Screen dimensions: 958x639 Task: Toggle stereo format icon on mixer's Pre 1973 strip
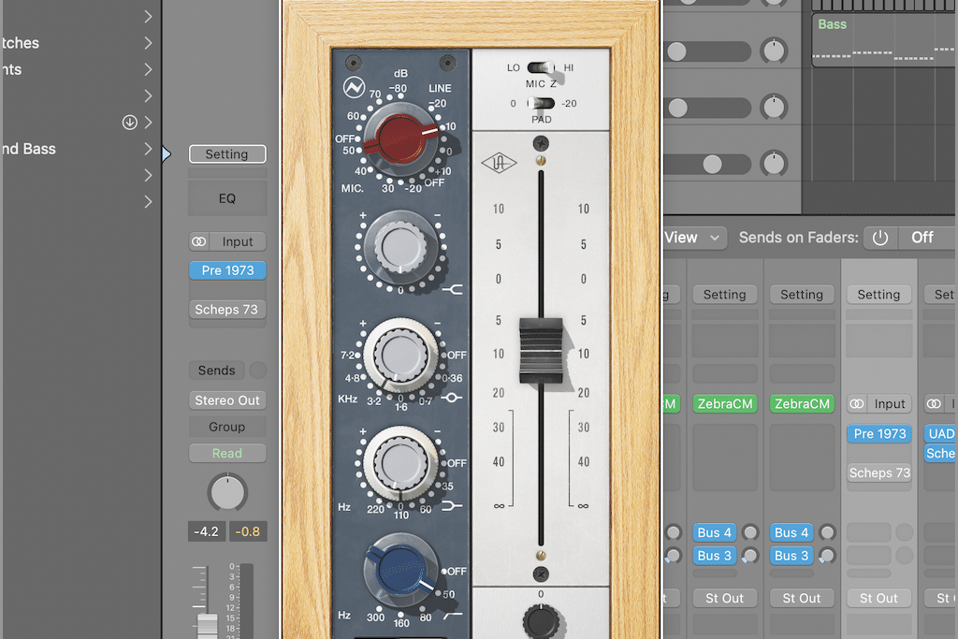tap(857, 404)
